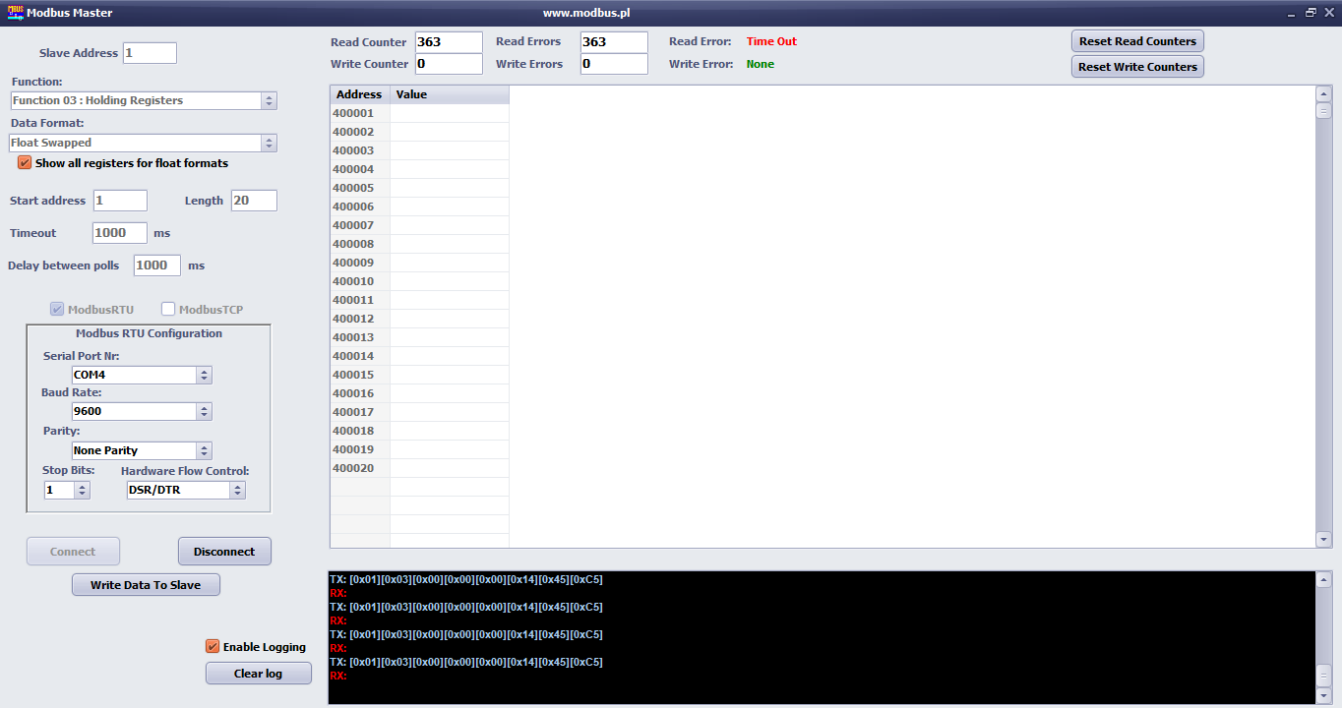Toggle the ModbusRTU checkbox
1342x708 pixels.
(x=57, y=309)
